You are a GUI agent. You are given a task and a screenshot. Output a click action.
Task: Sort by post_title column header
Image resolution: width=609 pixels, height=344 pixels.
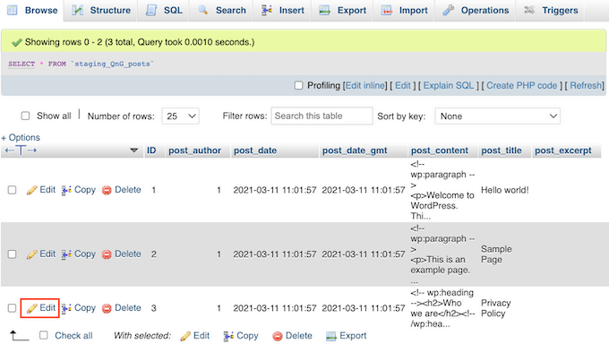tap(502, 150)
